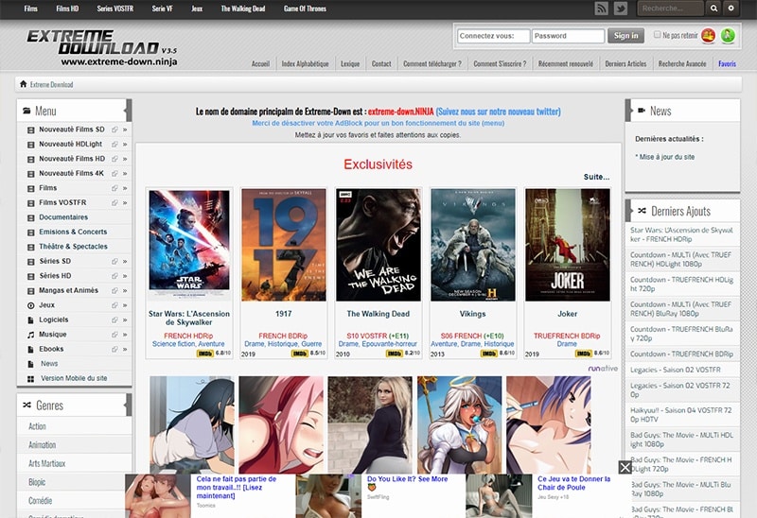Open the Vikings poster thumbnail

pos(472,245)
